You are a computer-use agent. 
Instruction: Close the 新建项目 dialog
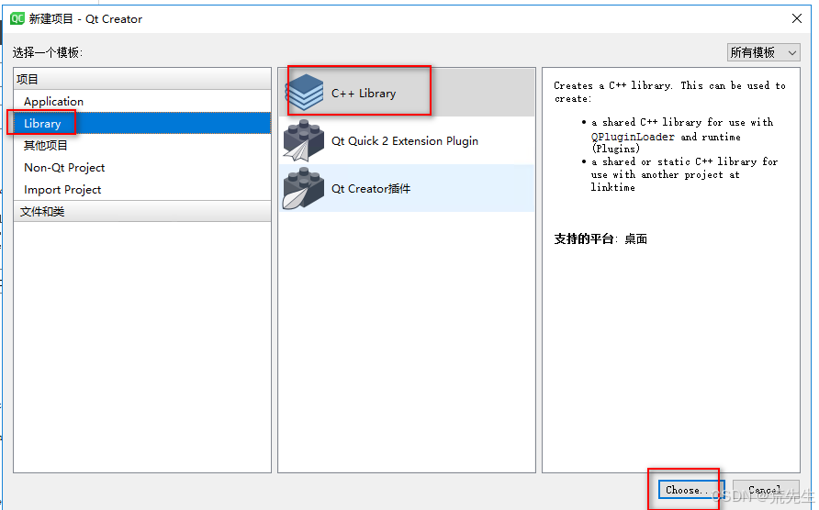pos(797,18)
